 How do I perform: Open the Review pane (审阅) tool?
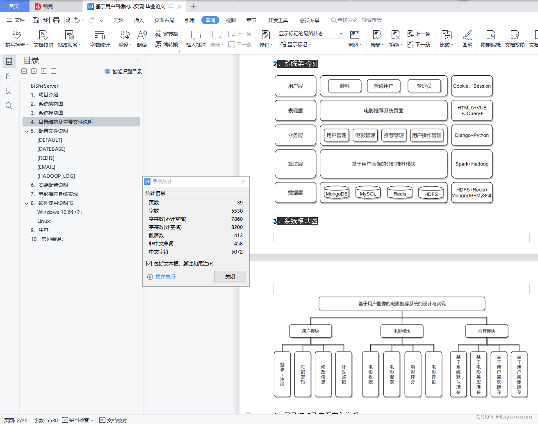[355, 39]
